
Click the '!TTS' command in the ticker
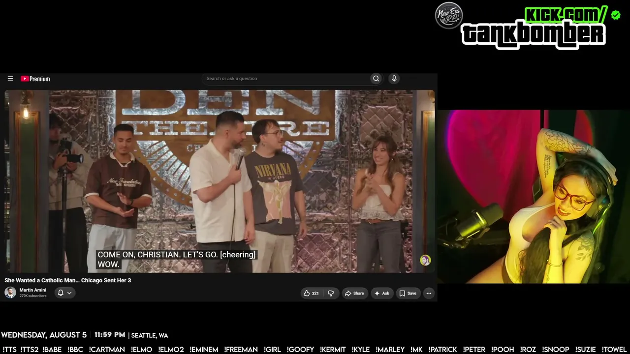[9, 350]
